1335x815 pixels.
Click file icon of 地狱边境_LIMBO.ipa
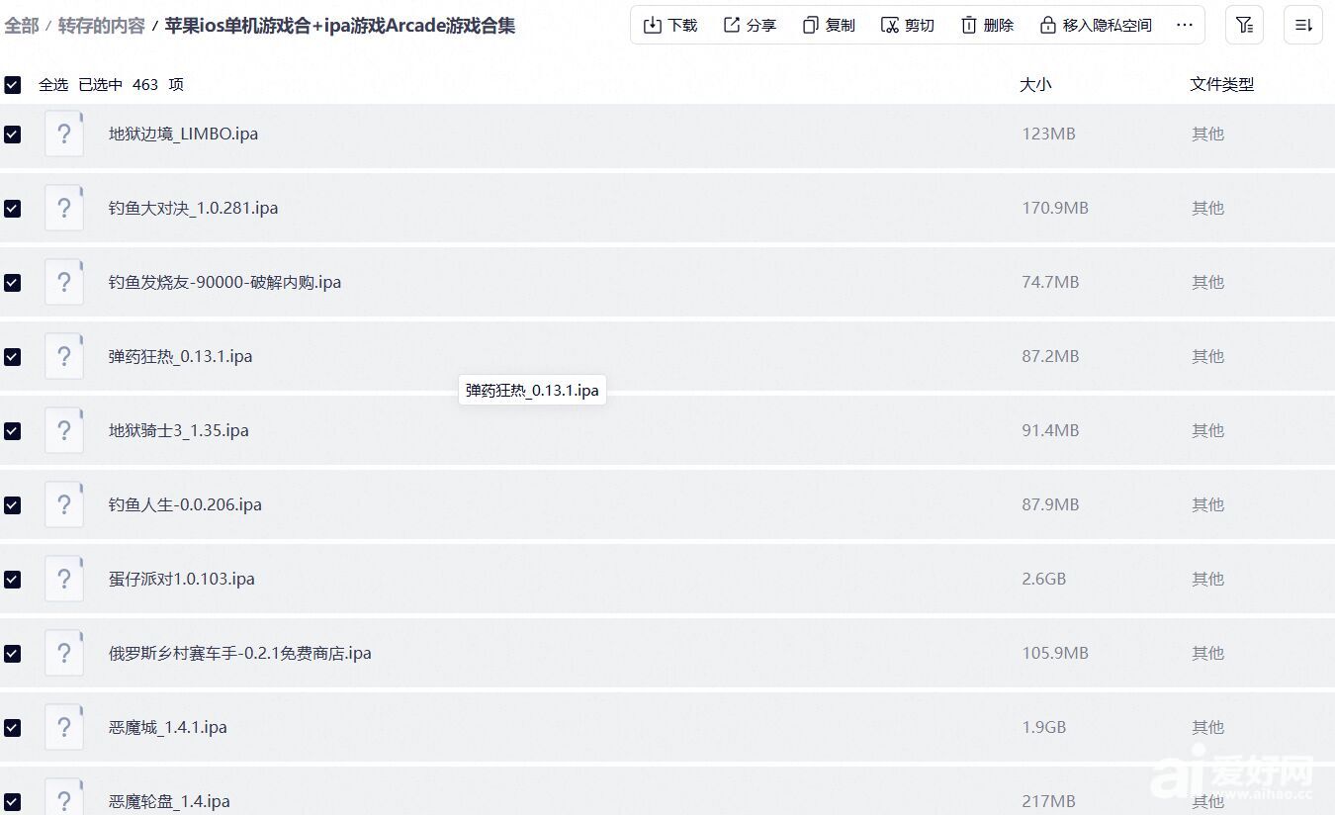(64, 134)
